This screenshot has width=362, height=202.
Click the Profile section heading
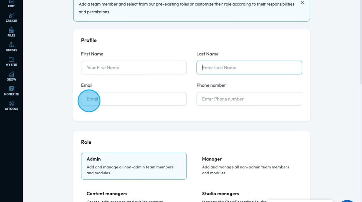coord(89,40)
